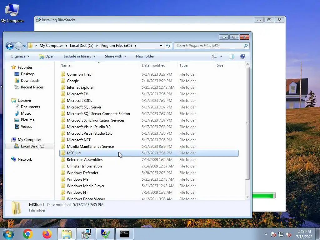This screenshot has height=240, width=320.
Task: Click the Windows Explorer taskbar icon
Action: (67, 234)
